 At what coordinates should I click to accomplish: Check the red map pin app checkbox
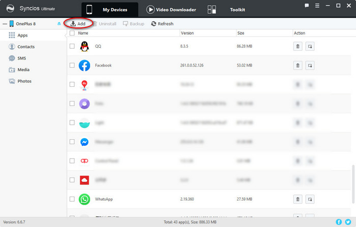coord(72,84)
